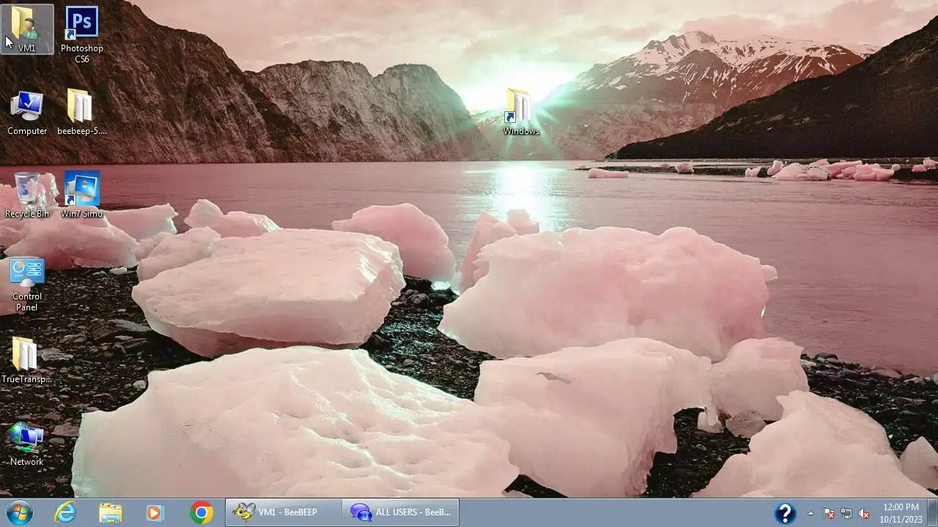Select the VM1 user folder icon
Screen dimensions: 938x527
pyautogui.click(x=27, y=29)
